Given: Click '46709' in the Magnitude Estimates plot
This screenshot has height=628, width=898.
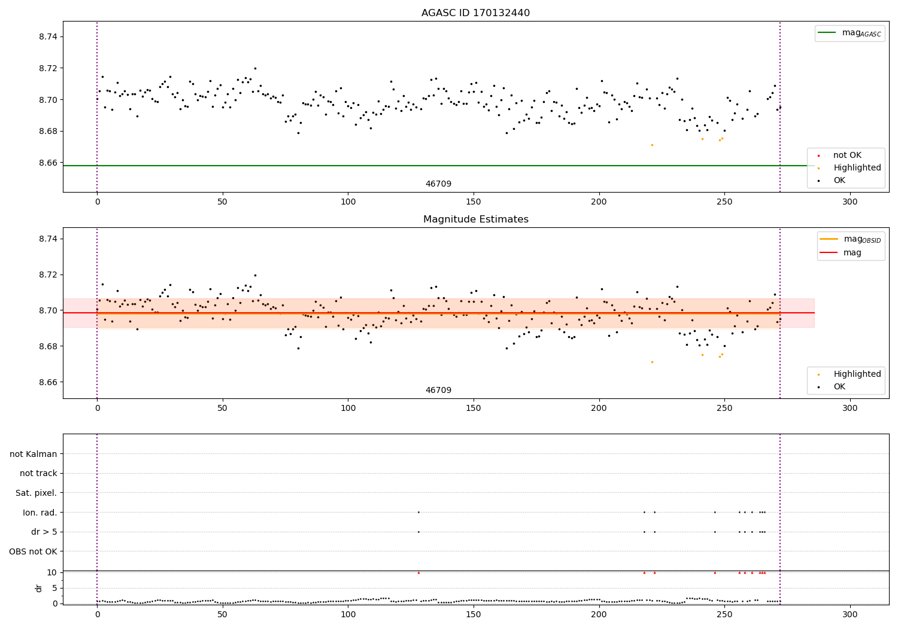Looking at the screenshot, I should 438,391.
